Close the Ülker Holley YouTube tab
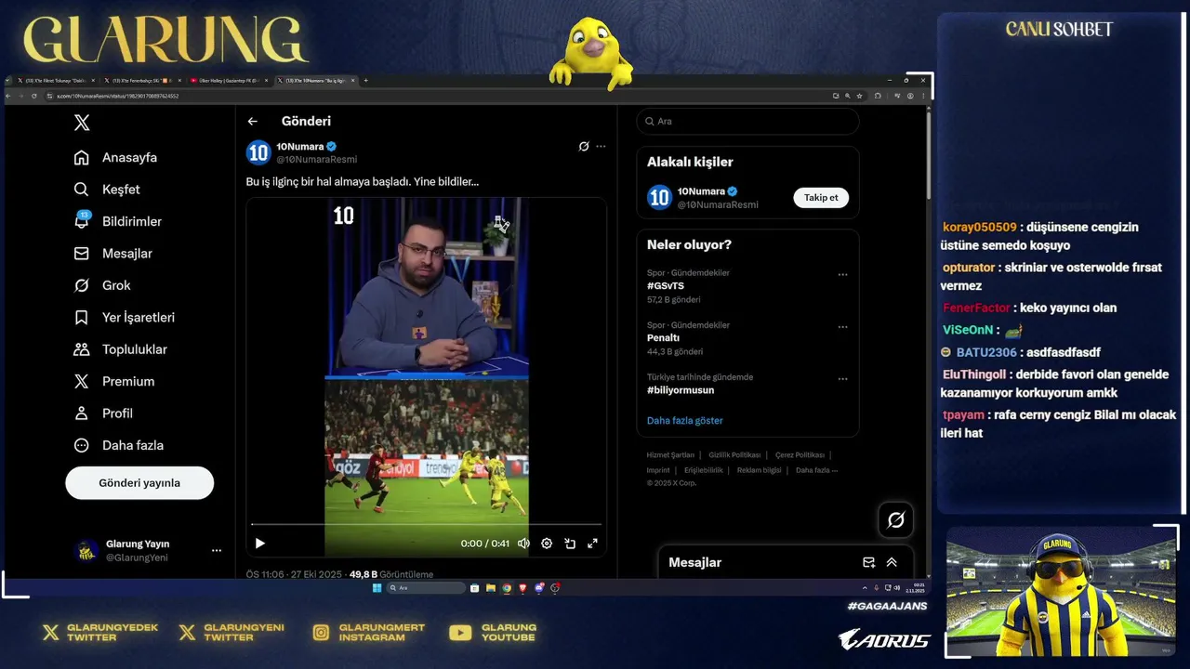 pos(266,81)
